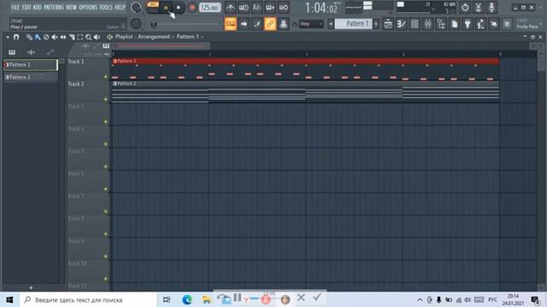Image resolution: width=547 pixels, height=307 pixels.
Task: Click the plus button next to Pattern 1
Action: [376, 24]
